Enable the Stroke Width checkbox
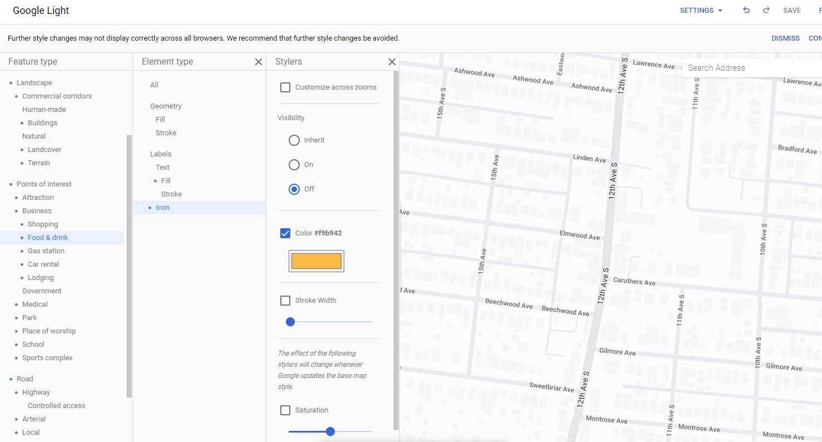822x442 pixels. click(285, 301)
